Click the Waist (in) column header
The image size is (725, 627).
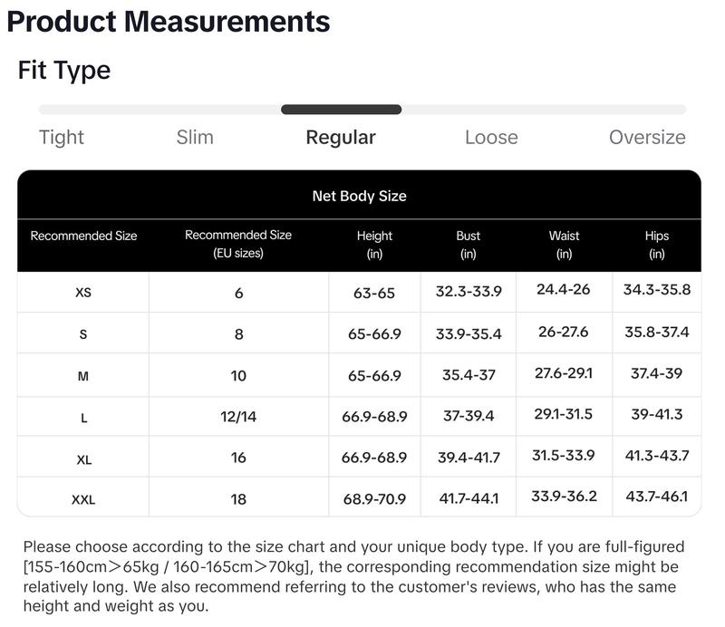[564, 245]
